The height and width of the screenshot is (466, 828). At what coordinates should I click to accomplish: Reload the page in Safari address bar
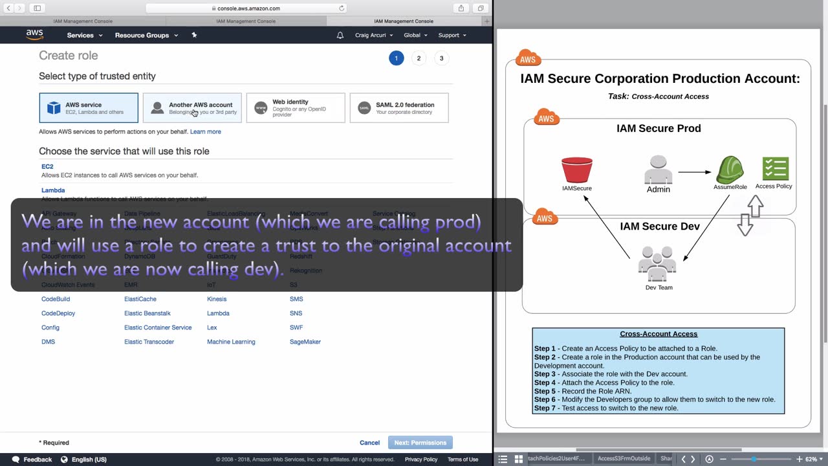click(x=342, y=8)
